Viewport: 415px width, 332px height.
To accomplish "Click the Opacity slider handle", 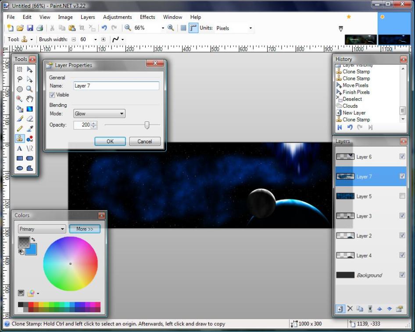I will pos(147,125).
